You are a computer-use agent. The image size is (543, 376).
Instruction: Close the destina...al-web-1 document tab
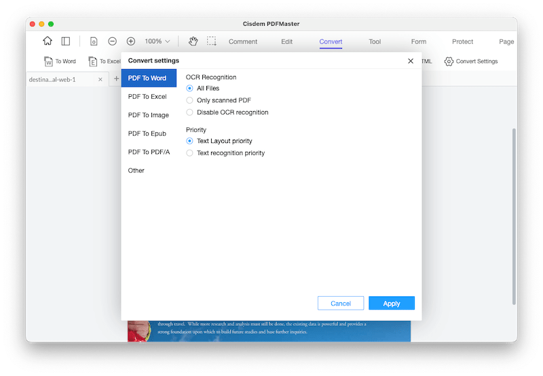(100, 79)
